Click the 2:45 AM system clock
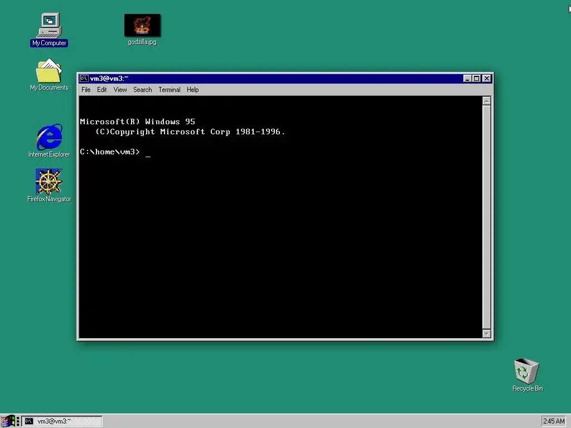Viewport: 571px width, 428px height. coord(554,421)
